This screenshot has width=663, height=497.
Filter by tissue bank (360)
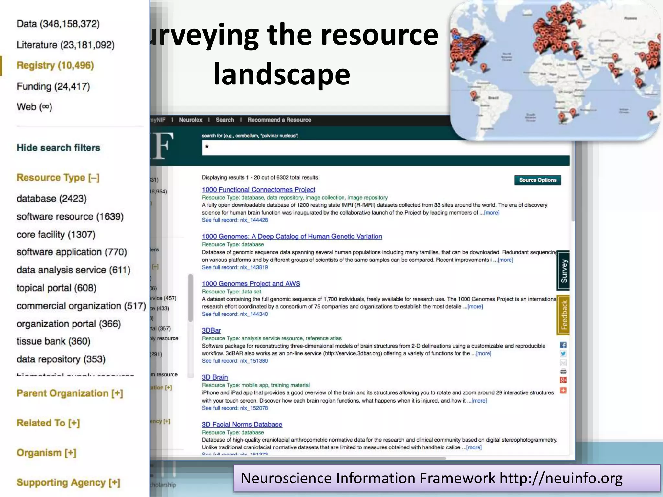pos(54,341)
